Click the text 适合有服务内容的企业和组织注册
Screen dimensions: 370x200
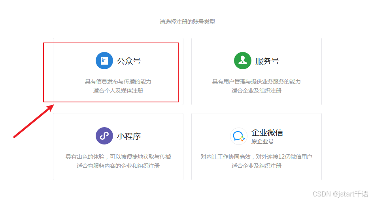coord(118,166)
